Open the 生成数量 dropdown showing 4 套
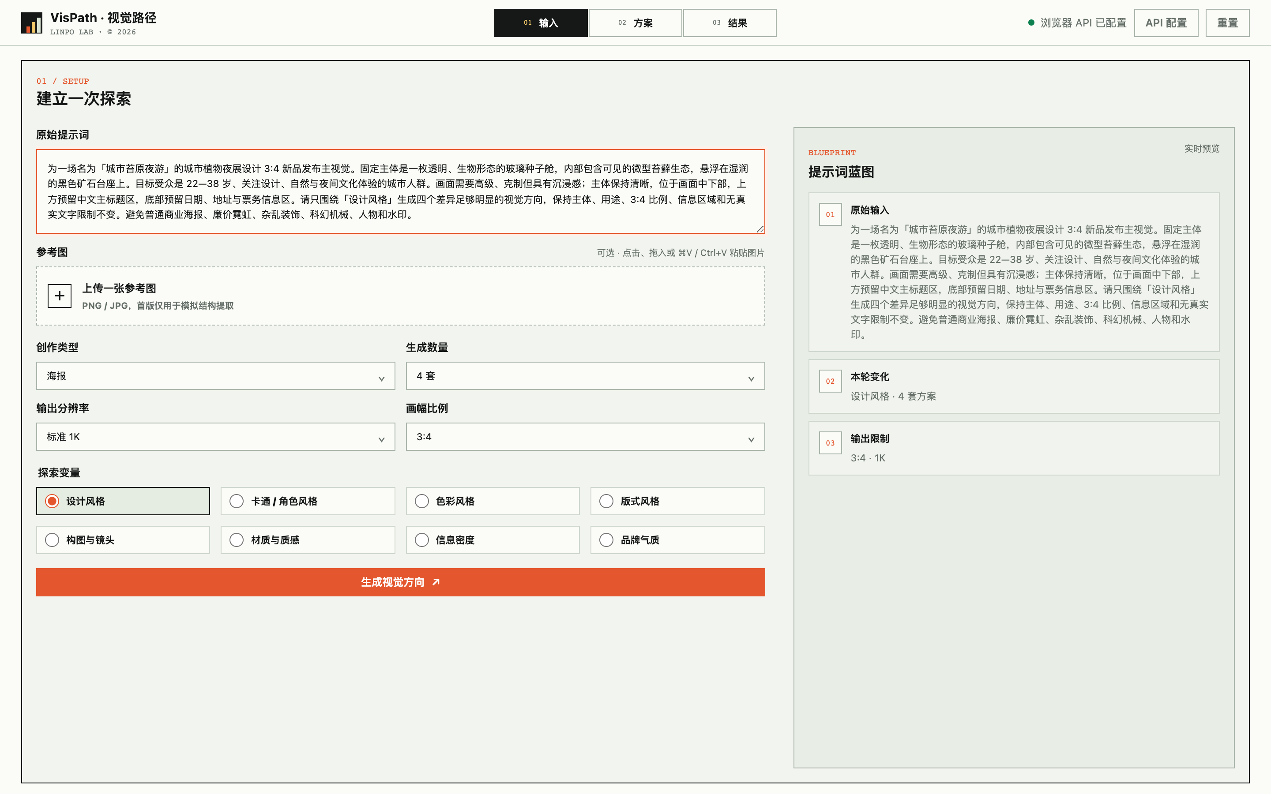This screenshot has width=1271, height=794. pyautogui.click(x=585, y=376)
